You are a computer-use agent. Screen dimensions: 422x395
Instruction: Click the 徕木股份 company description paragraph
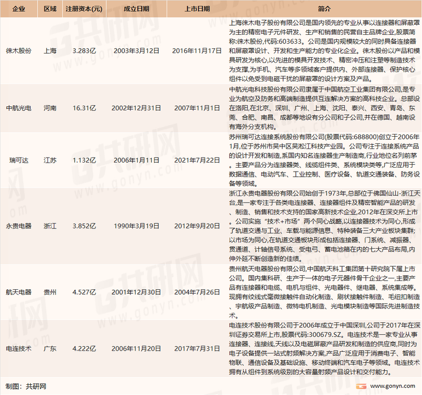(324, 51)
